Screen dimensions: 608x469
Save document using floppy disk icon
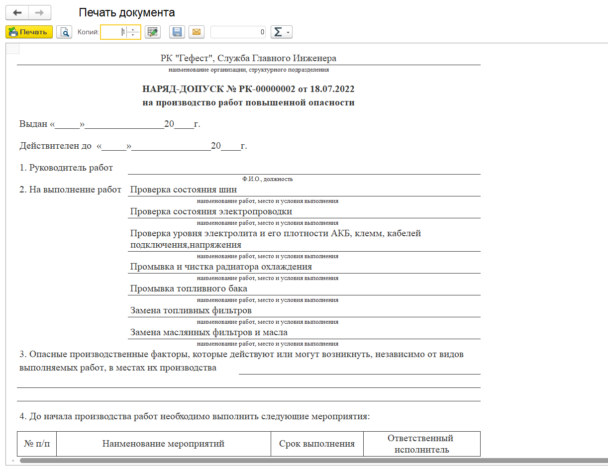[177, 32]
